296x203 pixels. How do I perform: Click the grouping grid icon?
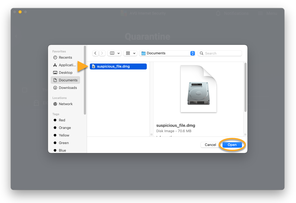[x=128, y=53]
